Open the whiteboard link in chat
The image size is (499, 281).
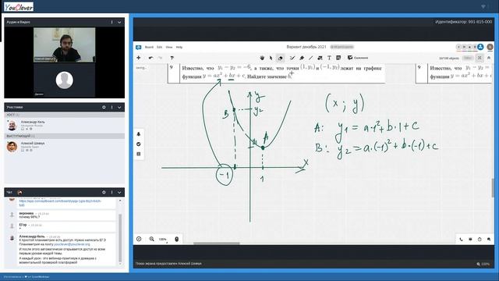pos(60,203)
